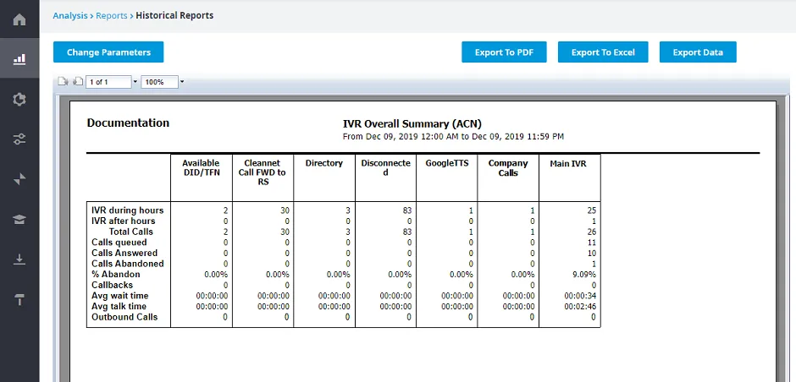Open the page selector dropdown arrow

tap(135, 82)
